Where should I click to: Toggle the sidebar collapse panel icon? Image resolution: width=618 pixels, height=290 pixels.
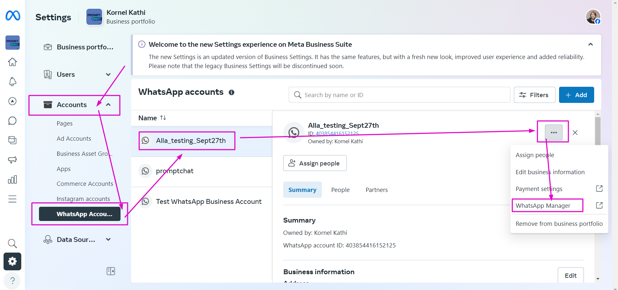(111, 271)
